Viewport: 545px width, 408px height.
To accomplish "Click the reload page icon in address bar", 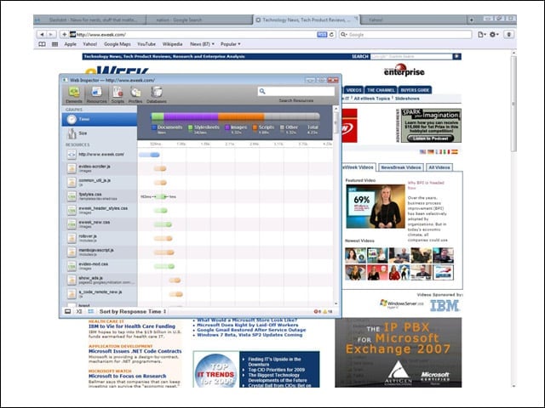I will [331, 34].
